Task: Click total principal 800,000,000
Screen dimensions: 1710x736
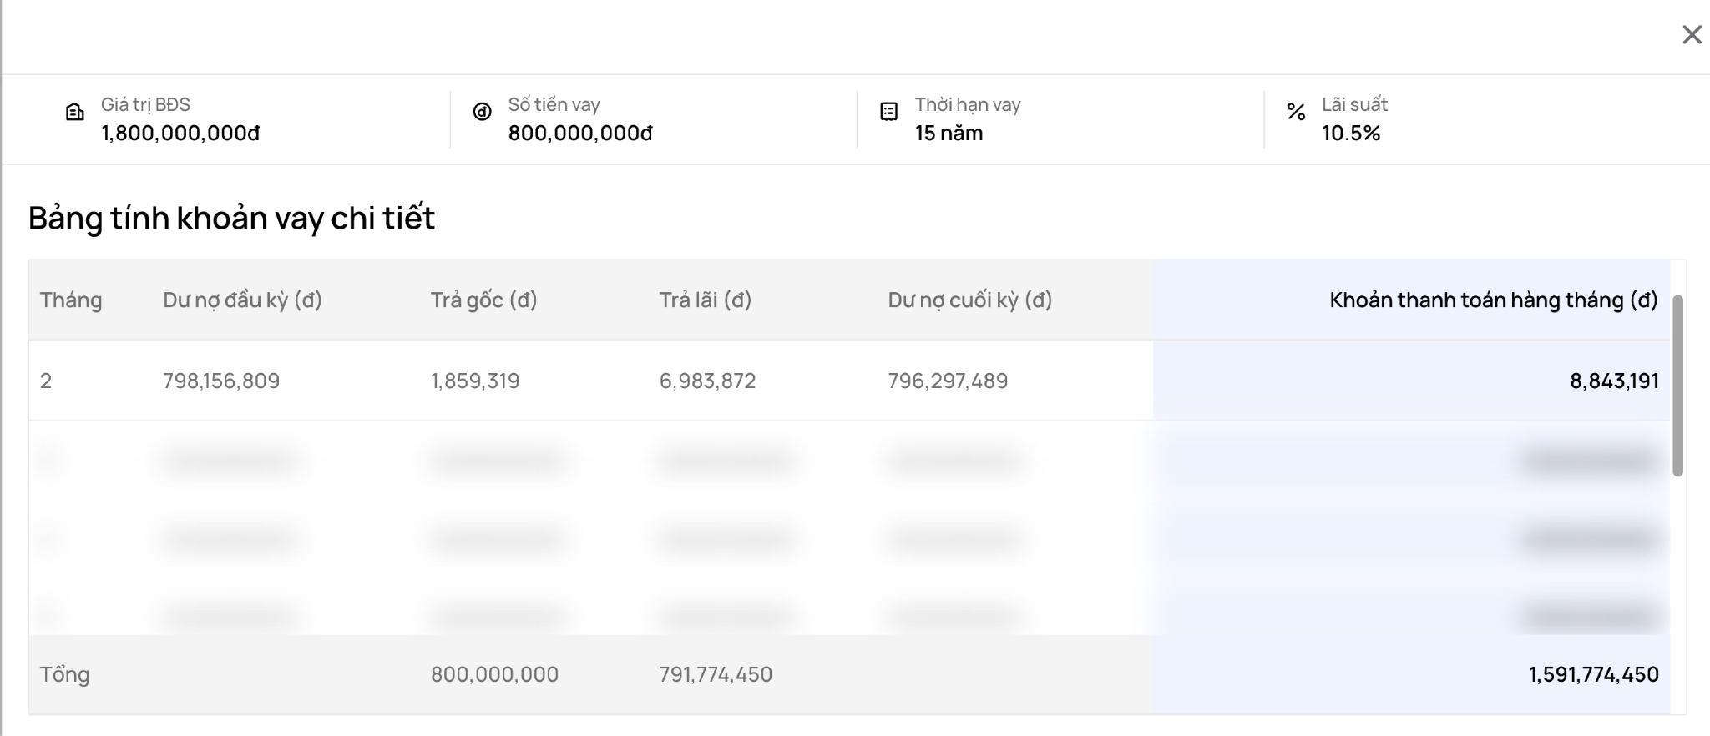Action: tap(494, 674)
